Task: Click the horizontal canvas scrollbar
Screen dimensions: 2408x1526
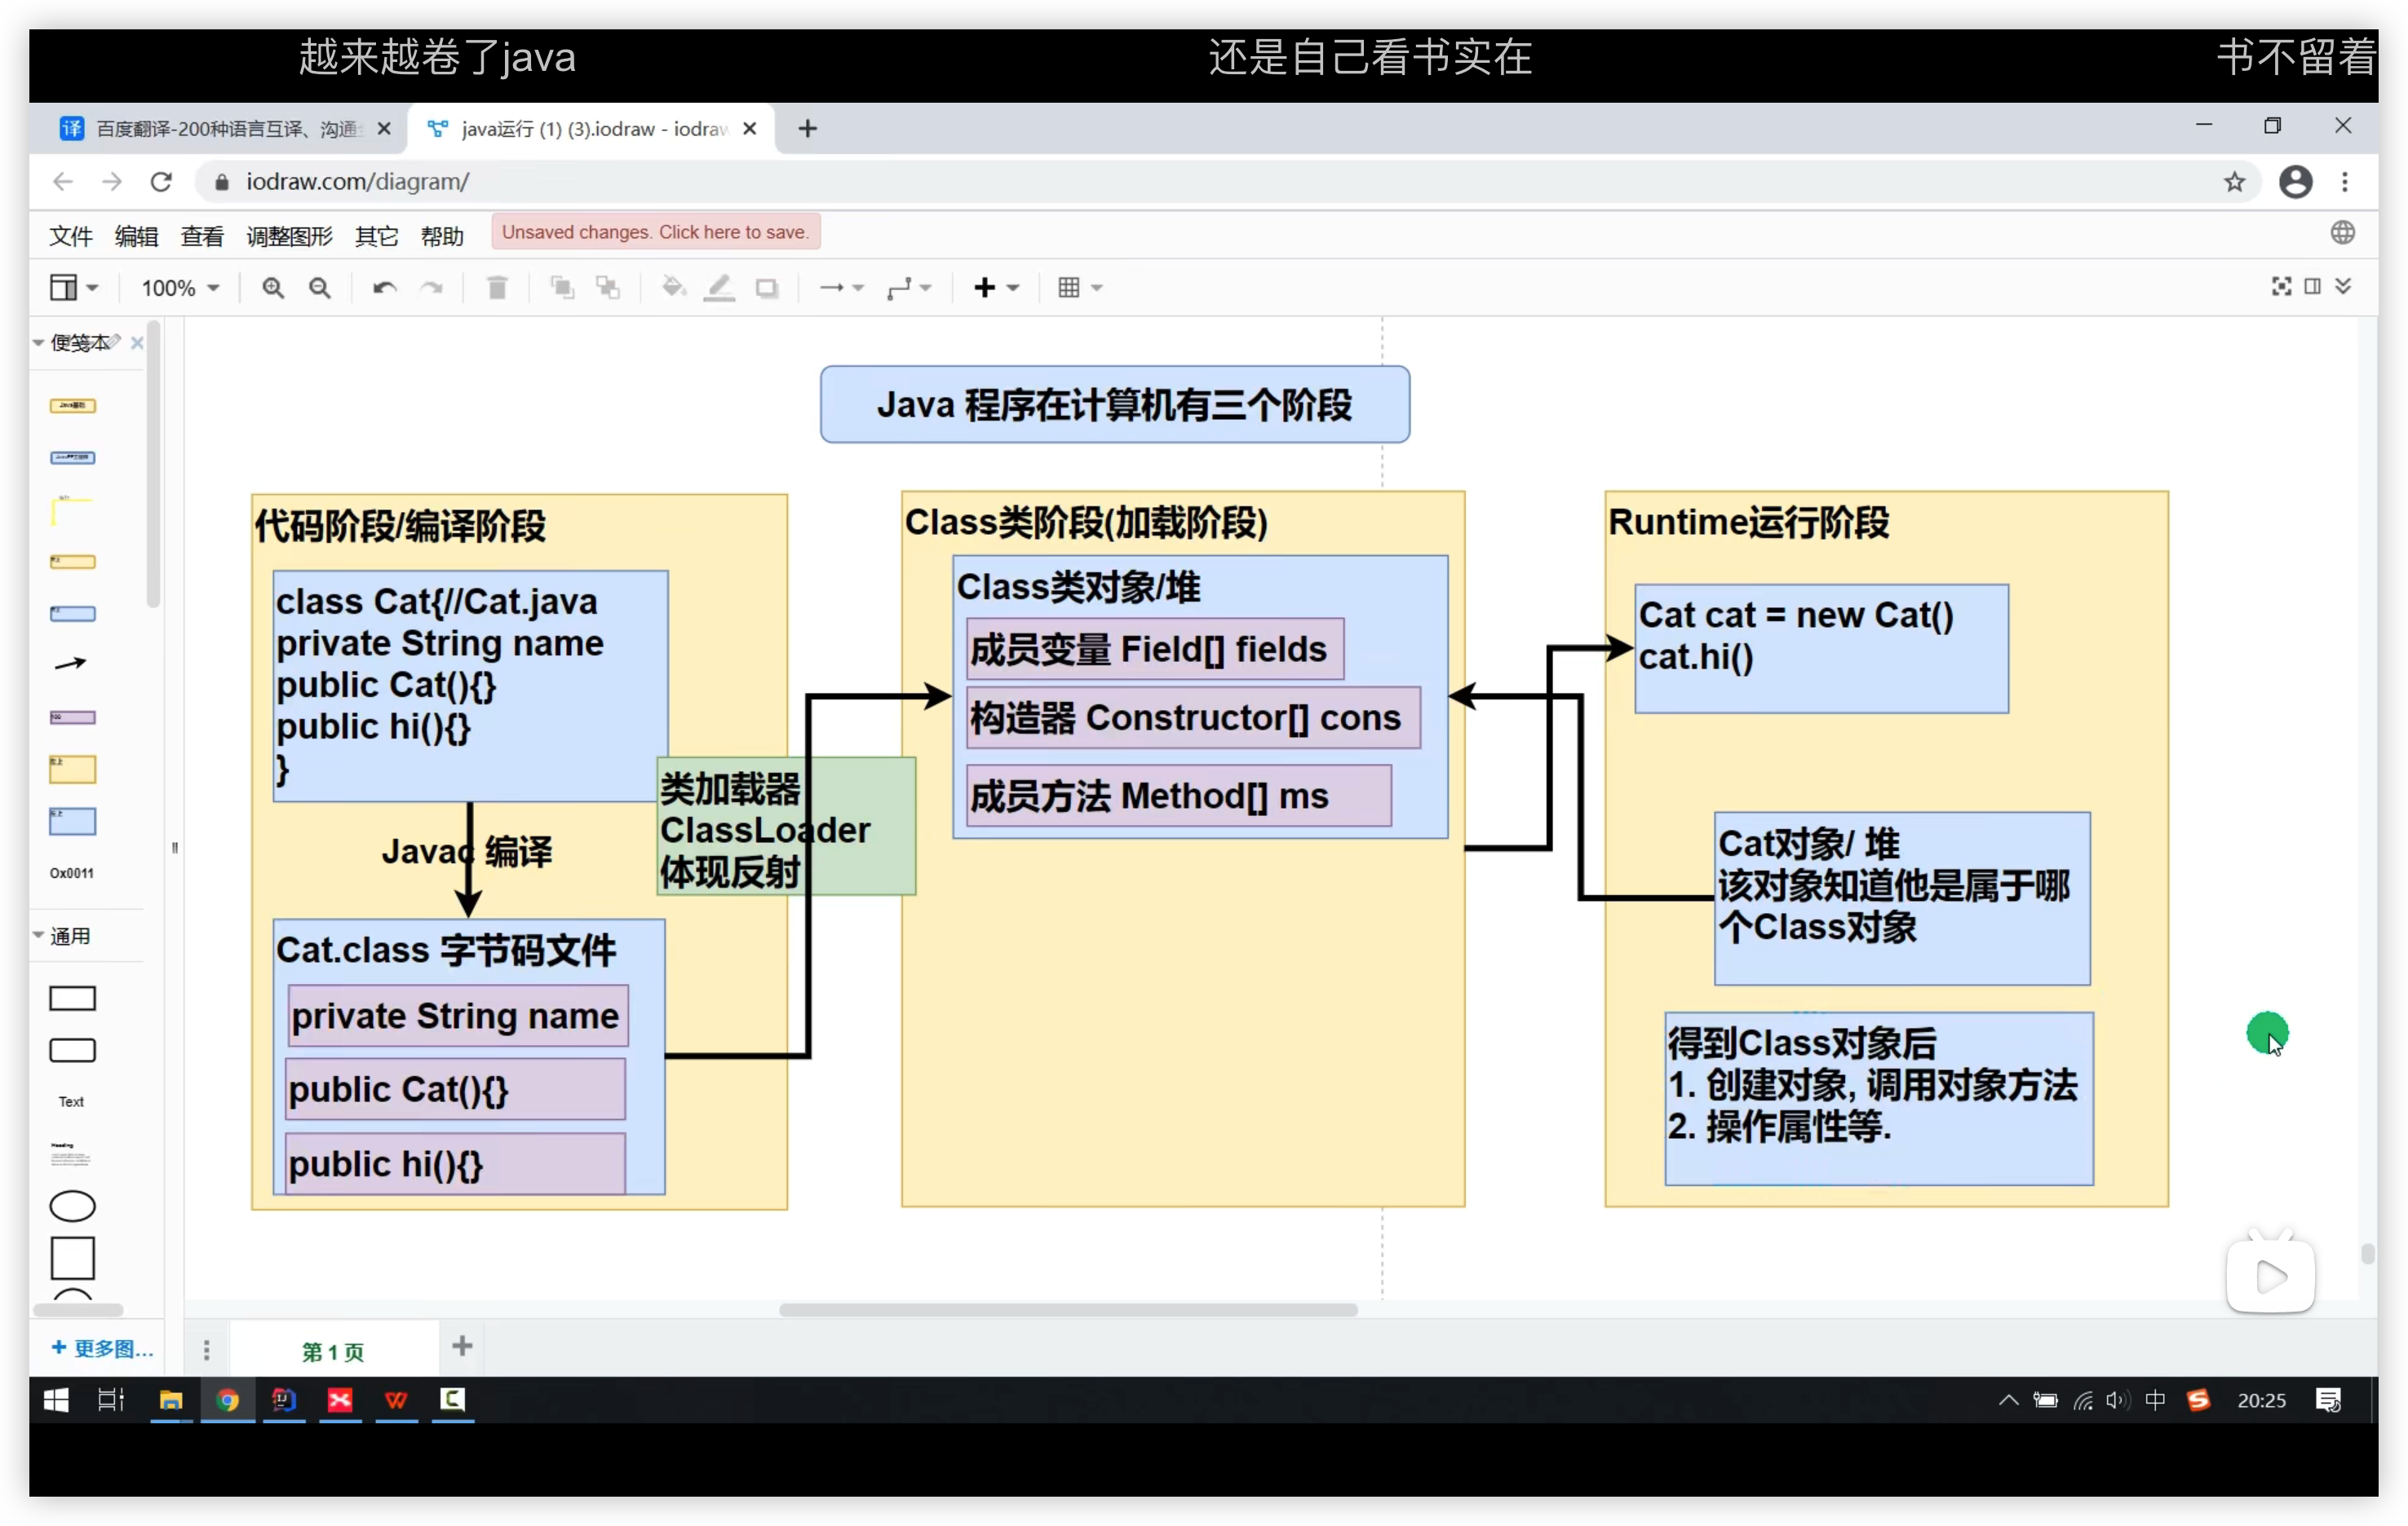Action: (1068, 1309)
